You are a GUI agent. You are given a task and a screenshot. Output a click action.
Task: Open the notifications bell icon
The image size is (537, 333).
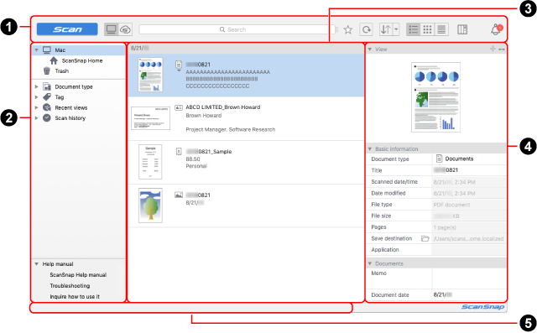[x=496, y=29]
